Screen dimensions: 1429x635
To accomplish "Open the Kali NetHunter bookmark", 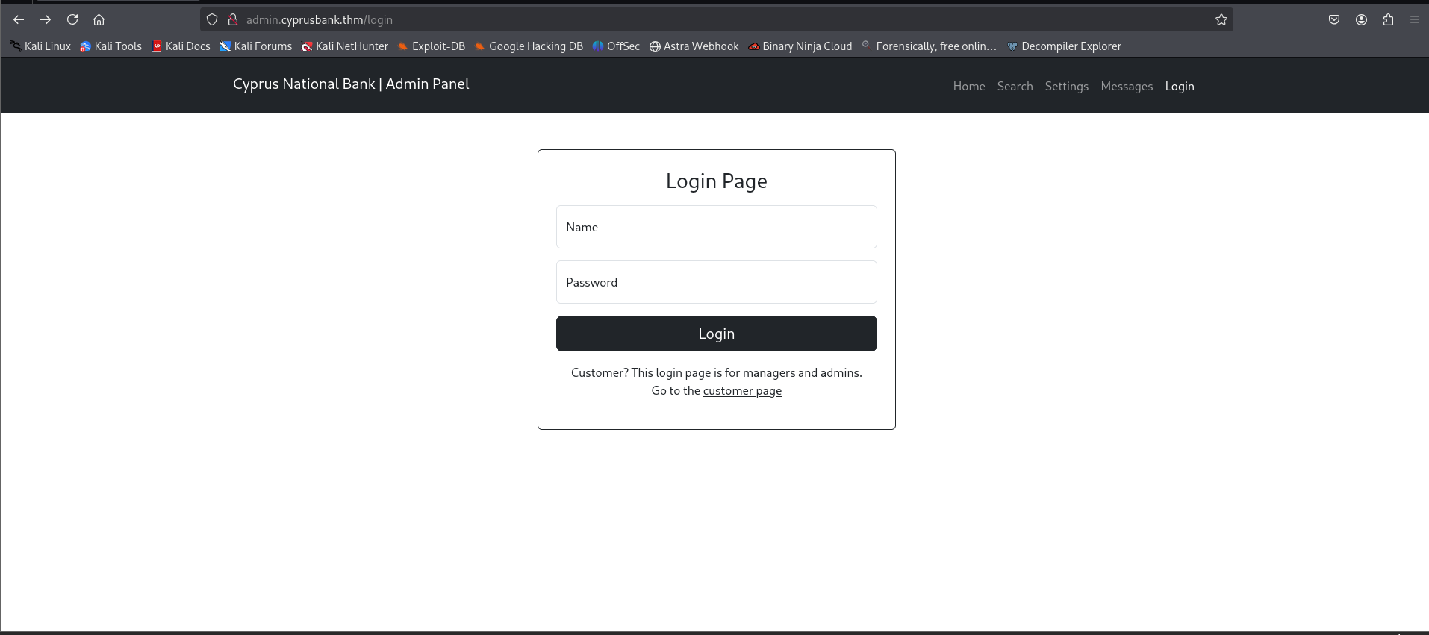I will pos(345,46).
